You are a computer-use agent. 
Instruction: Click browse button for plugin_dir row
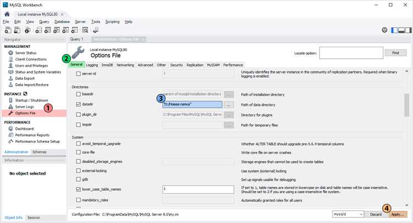(x=229, y=115)
